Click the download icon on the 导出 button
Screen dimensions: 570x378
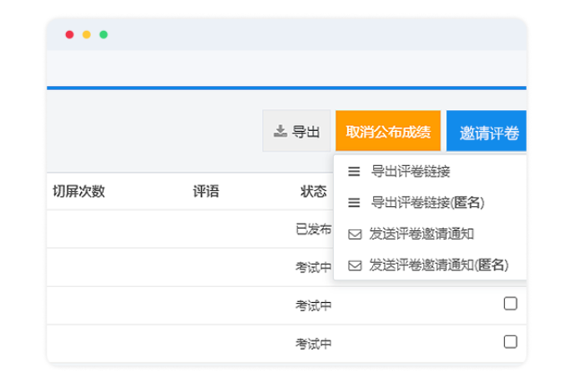pyautogui.click(x=280, y=132)
